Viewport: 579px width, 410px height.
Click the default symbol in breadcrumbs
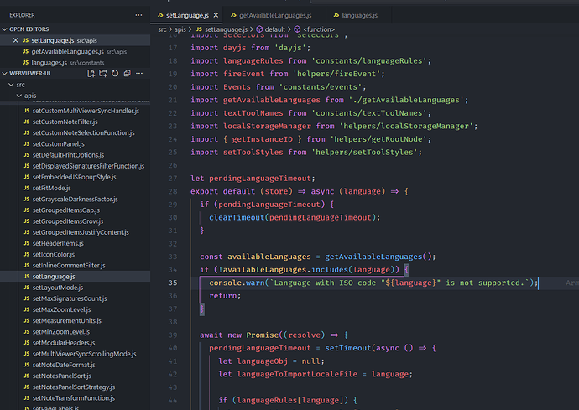click(274, 29)
